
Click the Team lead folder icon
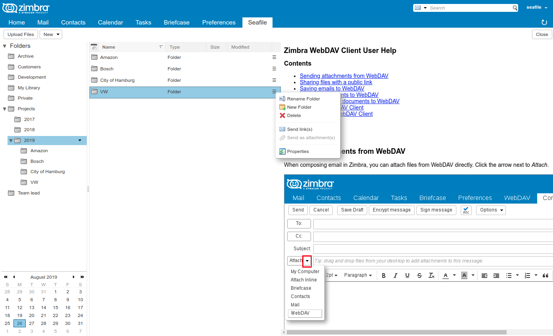coord(11,193)
